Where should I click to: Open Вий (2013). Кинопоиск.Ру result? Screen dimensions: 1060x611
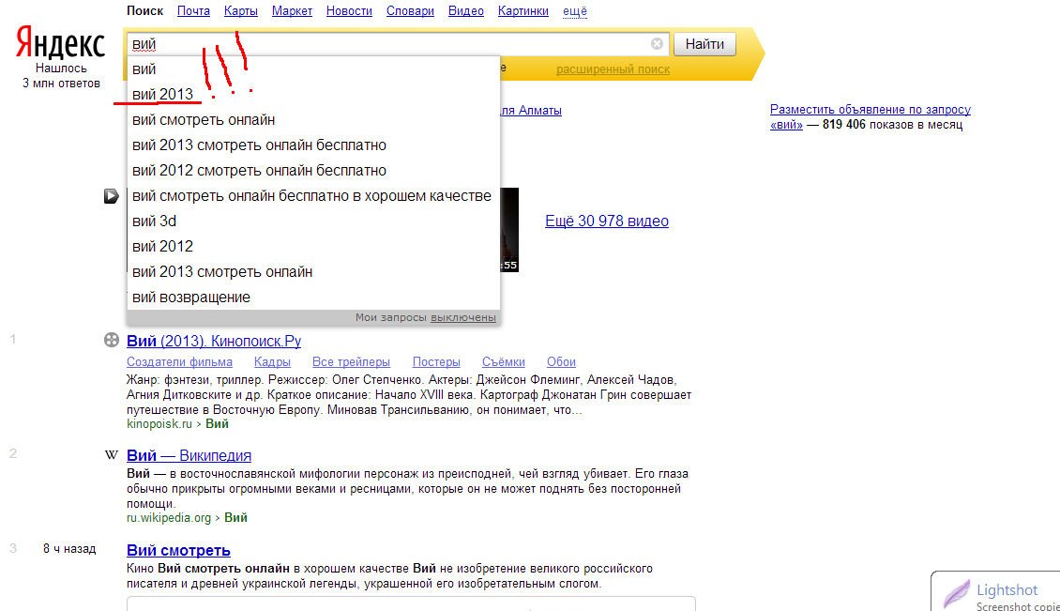tap(214, 341)
